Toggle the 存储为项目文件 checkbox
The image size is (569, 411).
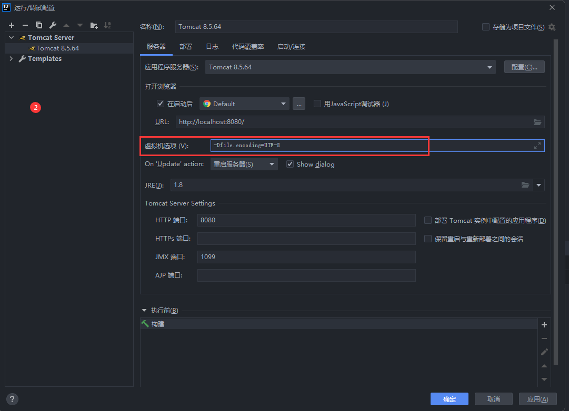(x=485, y=27)
